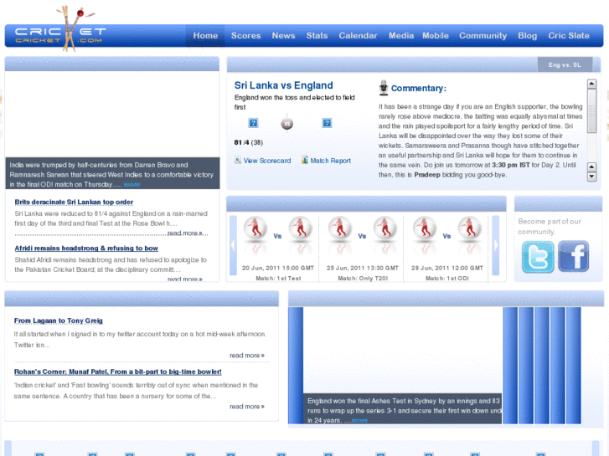
Task: Open the Calendar menu item
Action: coord(358,36)
